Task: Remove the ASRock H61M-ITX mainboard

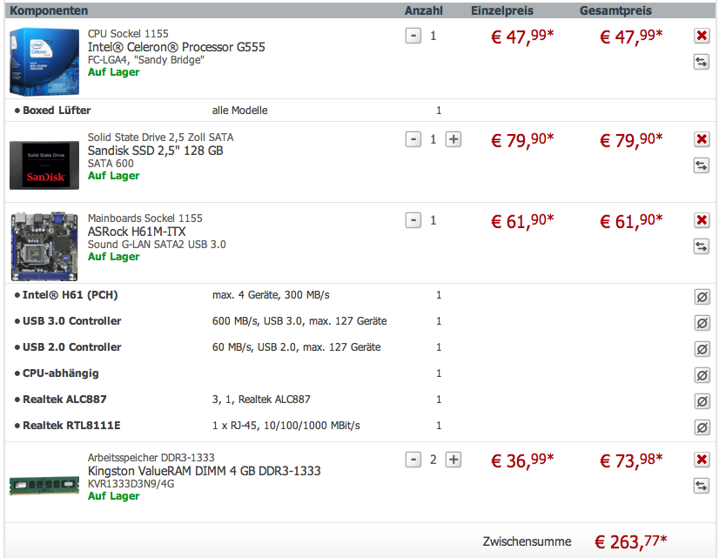Action: [702, 220]
